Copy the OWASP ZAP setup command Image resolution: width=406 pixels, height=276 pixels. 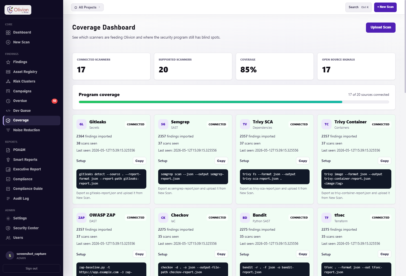(x=140, y=254)
